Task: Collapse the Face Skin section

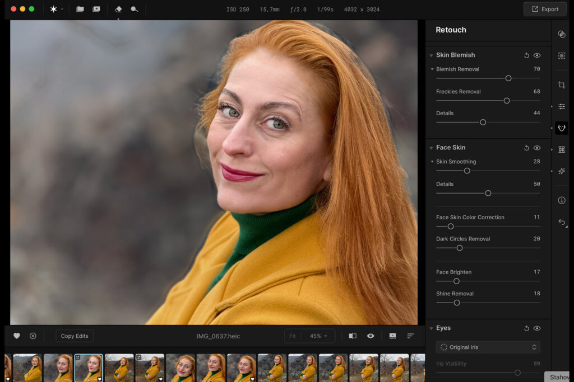Action: (431, 148)
